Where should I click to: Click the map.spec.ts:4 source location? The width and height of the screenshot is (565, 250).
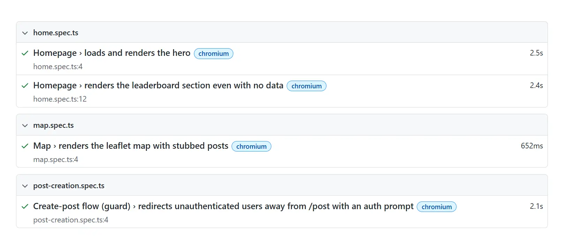[56, 160]
